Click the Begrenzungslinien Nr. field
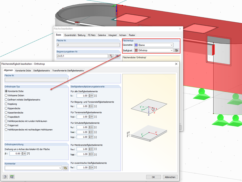Image resolution: width=242 pixels, height=182 pixels. point(82,56)
